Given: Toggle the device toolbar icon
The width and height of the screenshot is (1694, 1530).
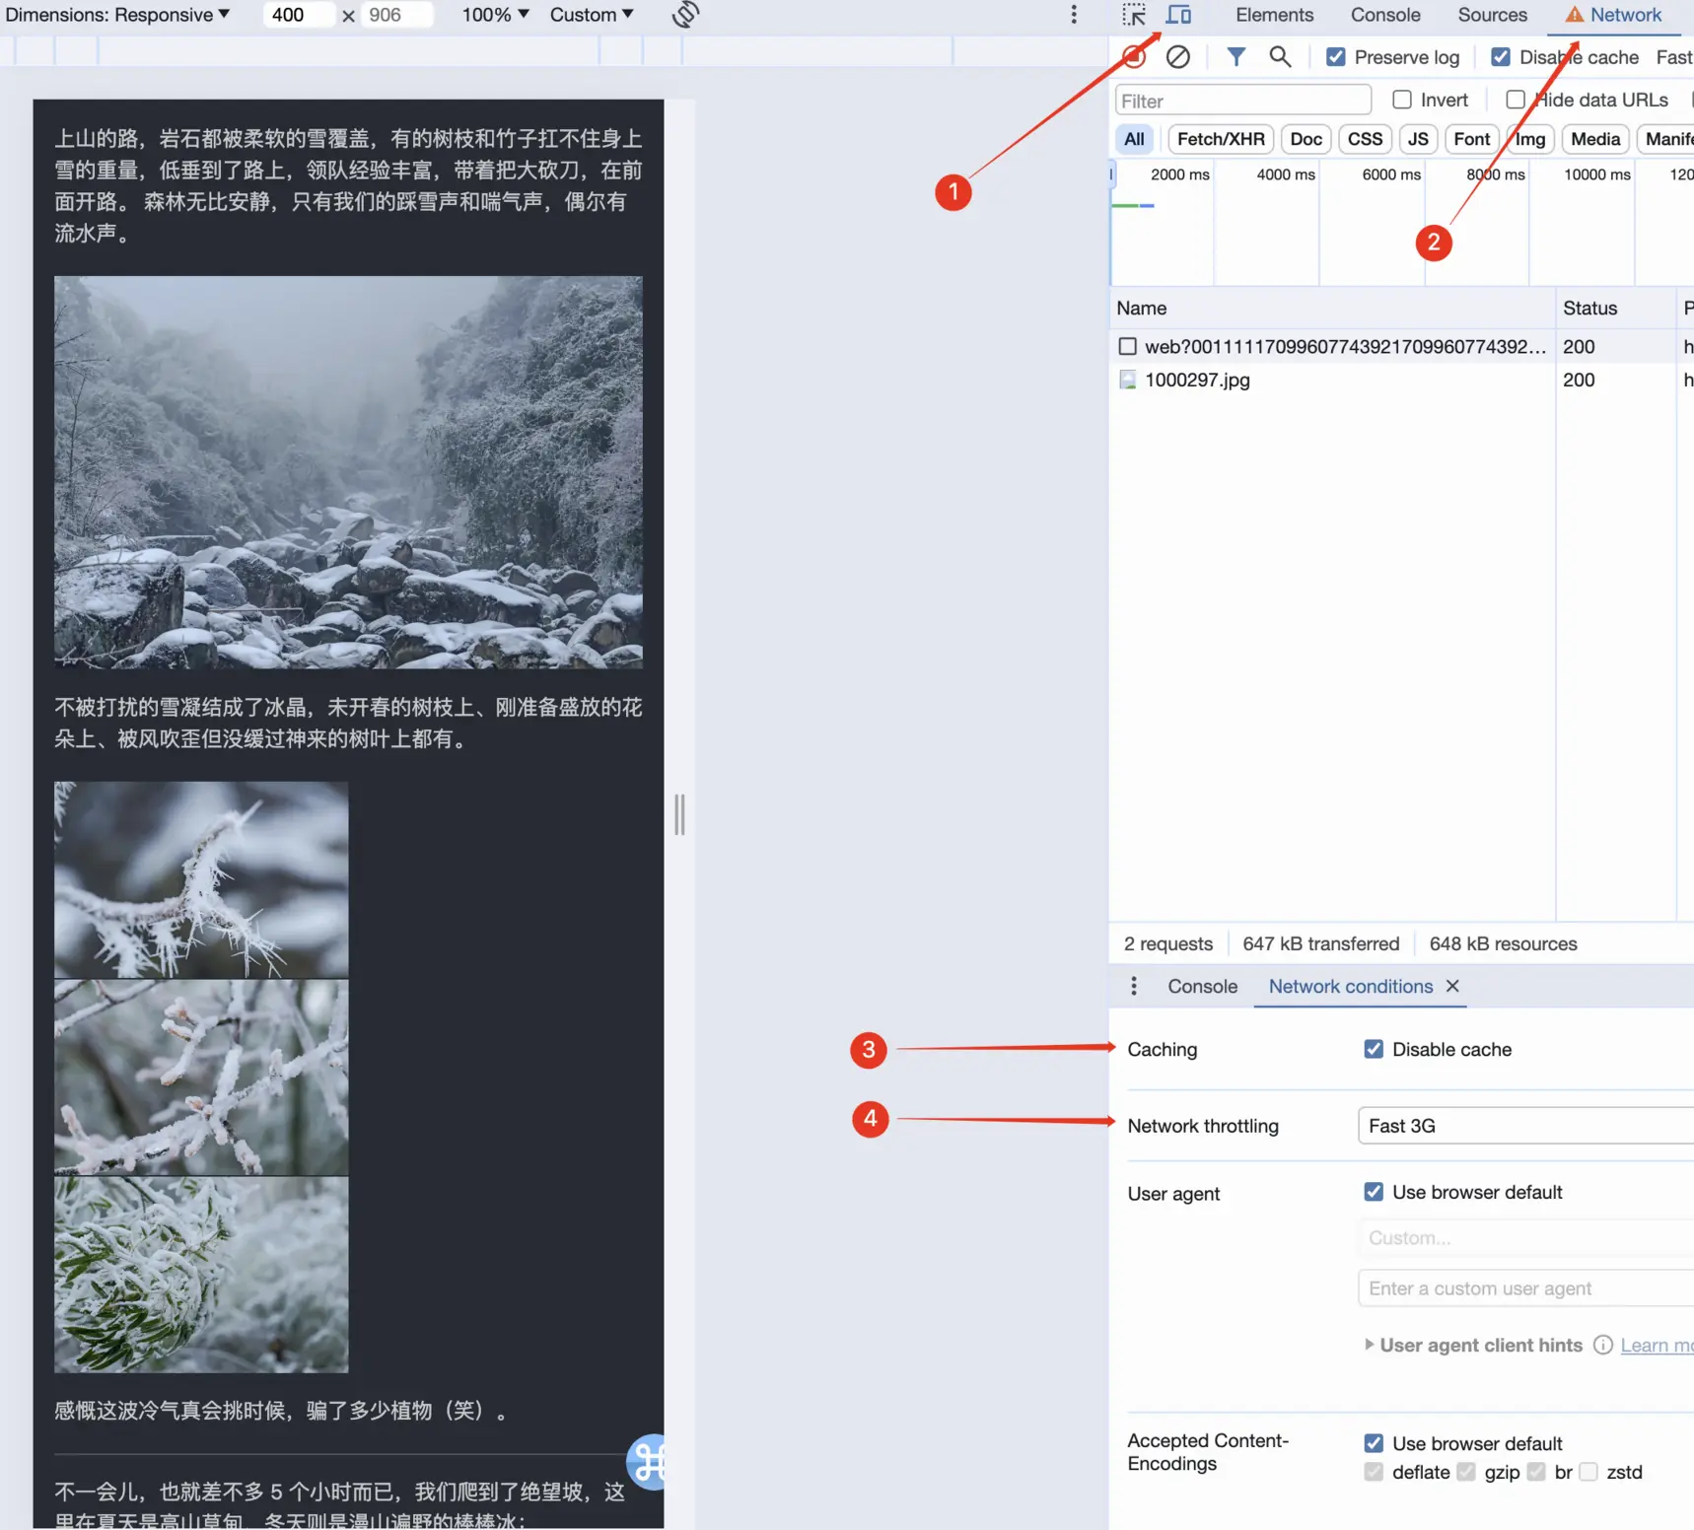Looking at the screenshot, I should (x=1178, y=15).
